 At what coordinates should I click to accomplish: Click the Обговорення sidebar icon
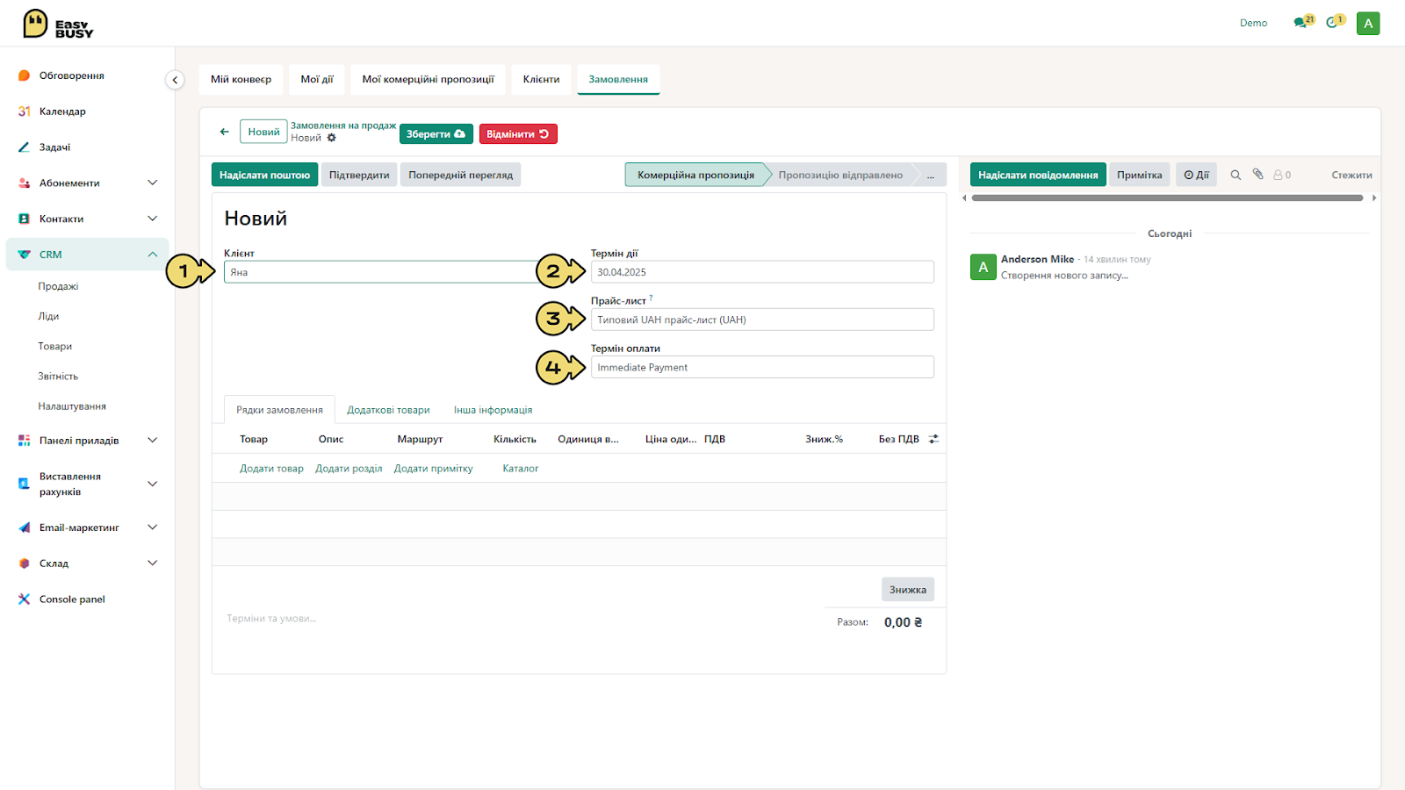tap(24, 75)
